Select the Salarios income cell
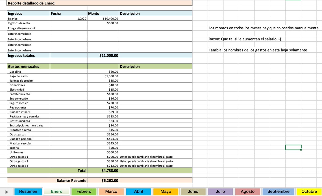This screenshot has height=196, width=322. click(28, 18)
